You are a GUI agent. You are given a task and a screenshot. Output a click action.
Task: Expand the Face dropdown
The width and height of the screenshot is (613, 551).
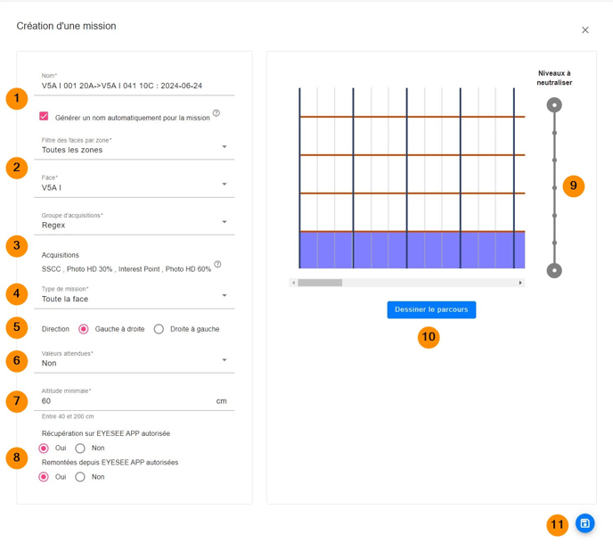(134, 187)
